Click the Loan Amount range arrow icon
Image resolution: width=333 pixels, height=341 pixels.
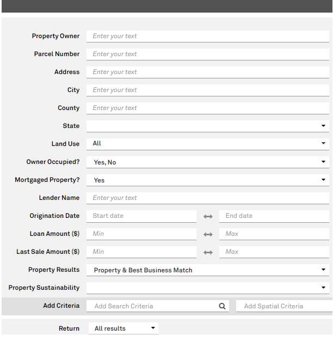click(208, 234)
